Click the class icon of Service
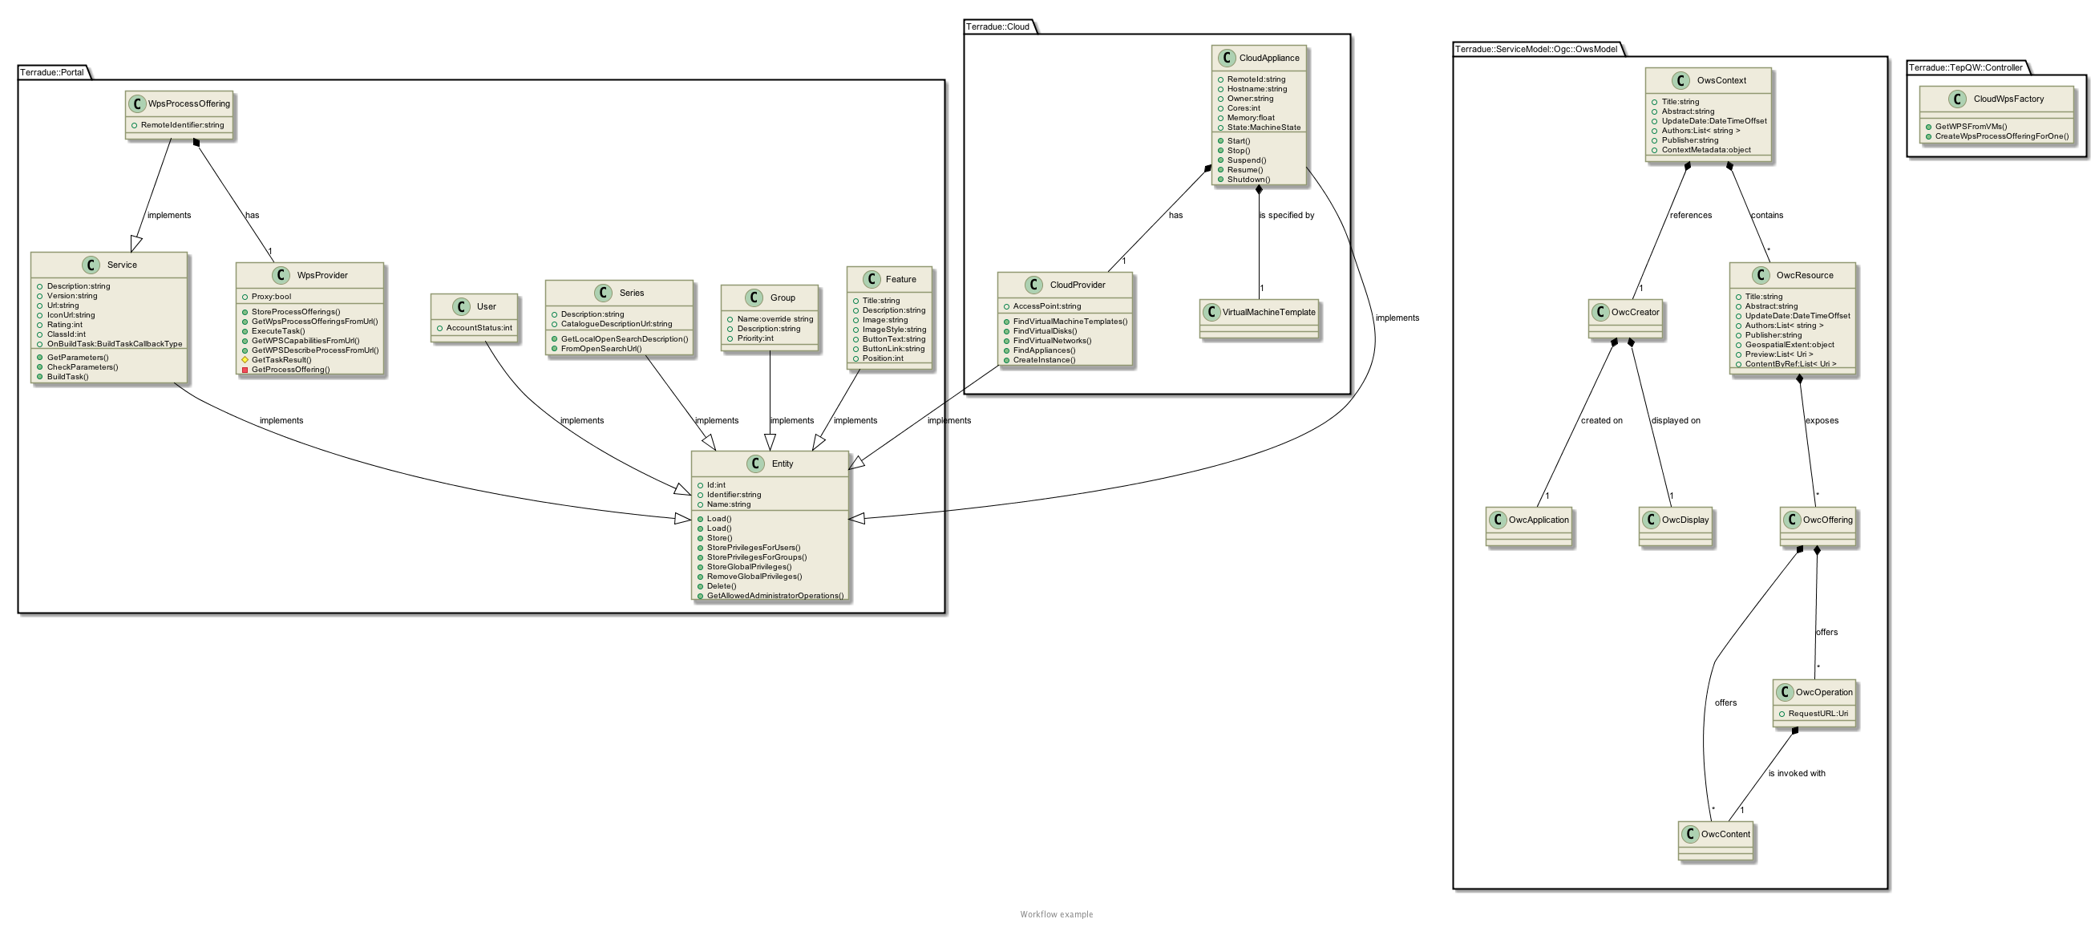The image size is (2095, 927). (91, 265)
